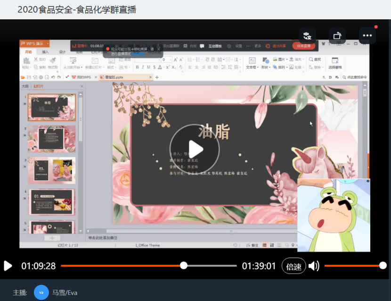
Task: Apply underline to selected text
Action: pos(148,67)
